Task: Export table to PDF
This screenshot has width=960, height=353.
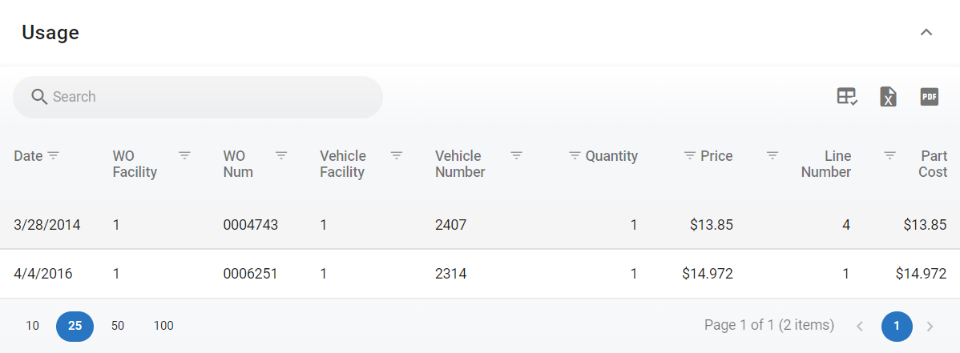Action: (929, 97)
